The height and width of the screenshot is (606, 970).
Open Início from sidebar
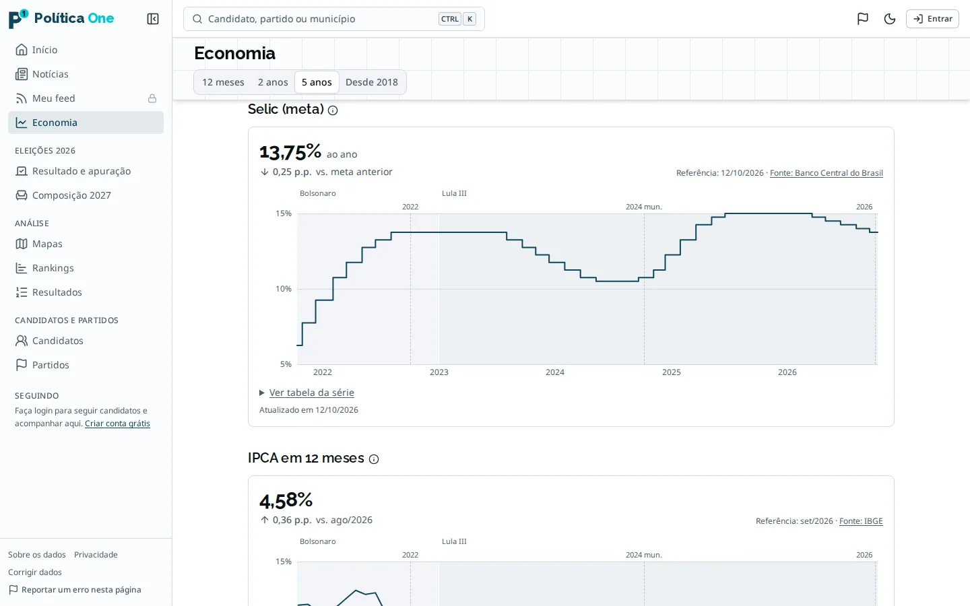(86, 50)
